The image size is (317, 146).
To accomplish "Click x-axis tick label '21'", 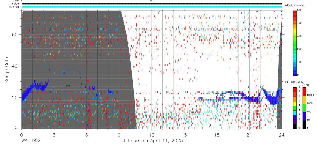I will [249, 135].
